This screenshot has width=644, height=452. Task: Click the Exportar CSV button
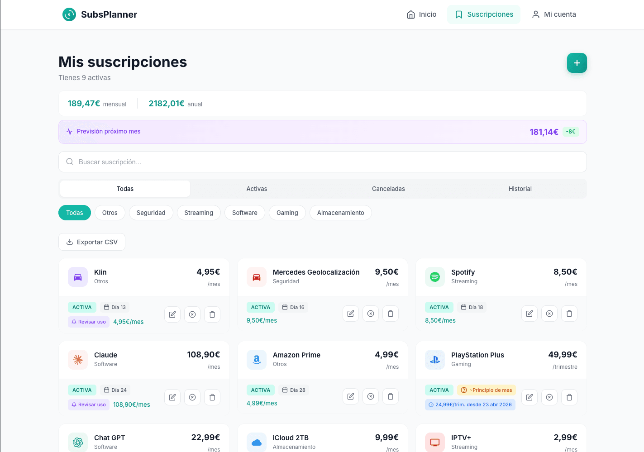[92, 242]
